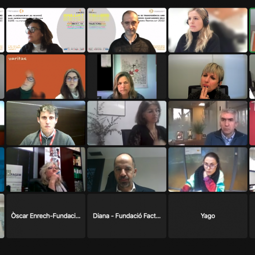Select the Diana - Fundació Fact... tile
Screen dimensions: 255x255
tap(127, 216)
